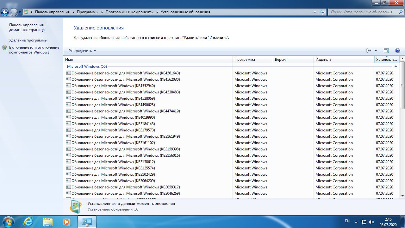
Task: Select security update KB4474419
Action: [x=232, y=111]
